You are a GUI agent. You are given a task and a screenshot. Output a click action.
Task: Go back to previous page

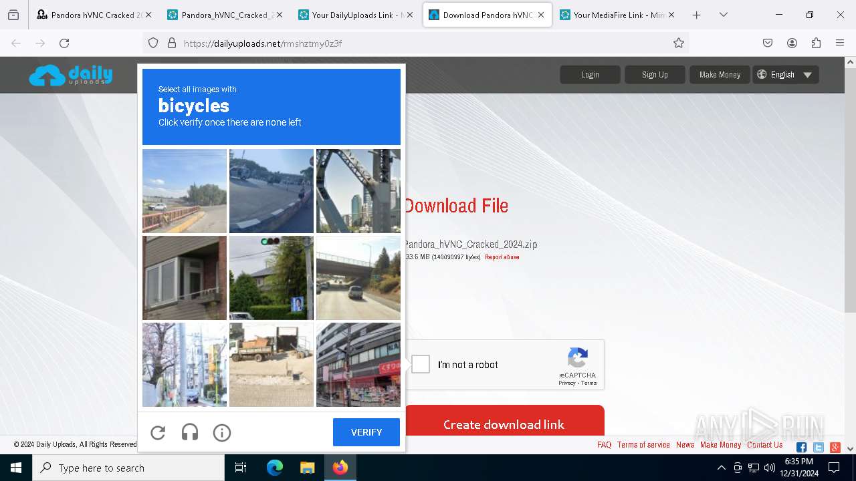click(16, 43)
